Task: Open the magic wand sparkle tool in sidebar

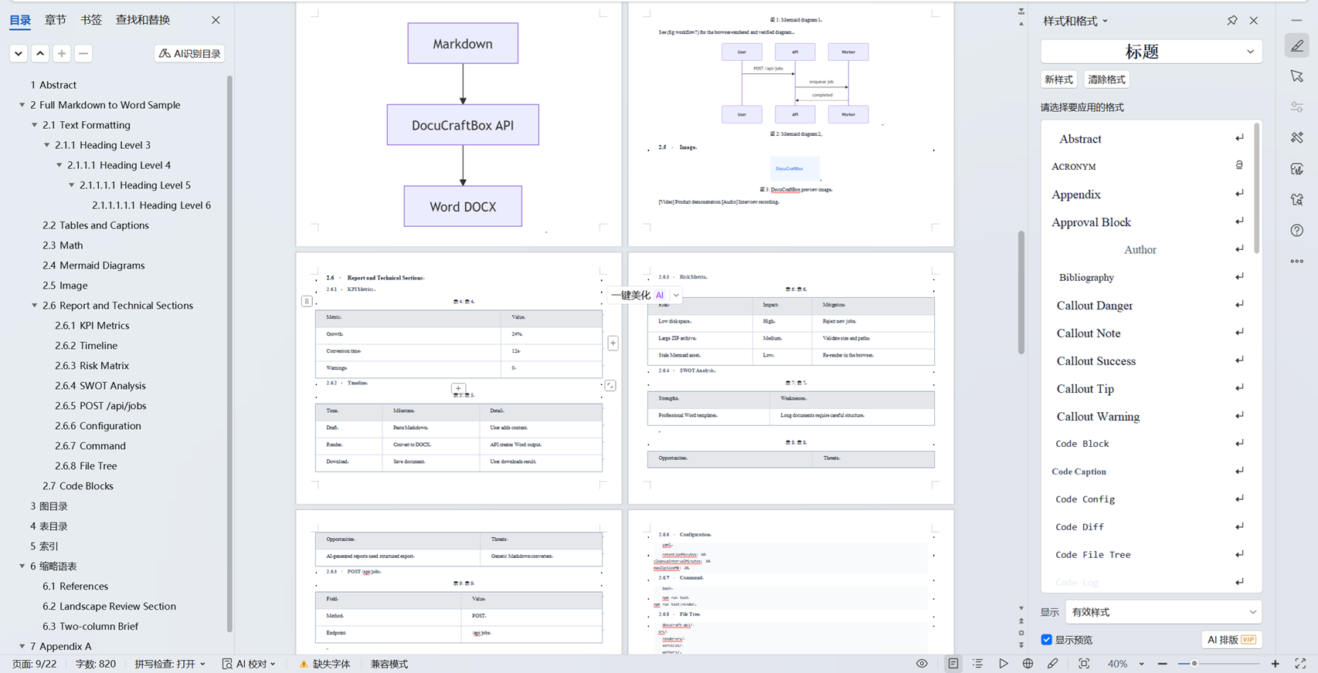Action: [x=1297, y=137]
